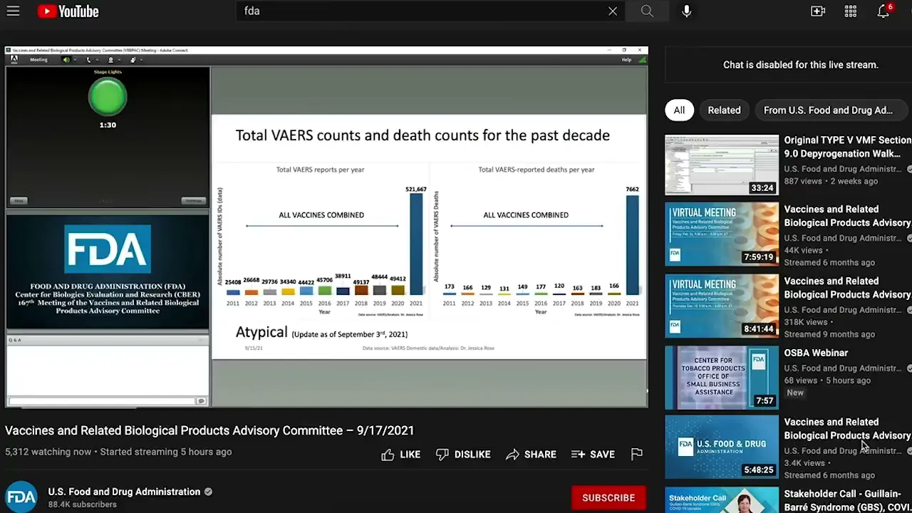Open the hamburger guide menu

click(x=13, y=11)
